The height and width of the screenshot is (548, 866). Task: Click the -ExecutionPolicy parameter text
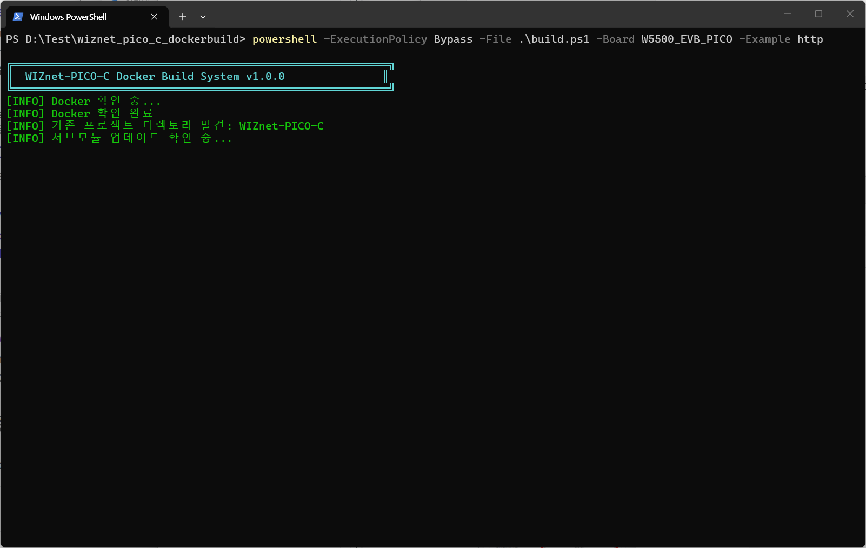coord(375,39)
